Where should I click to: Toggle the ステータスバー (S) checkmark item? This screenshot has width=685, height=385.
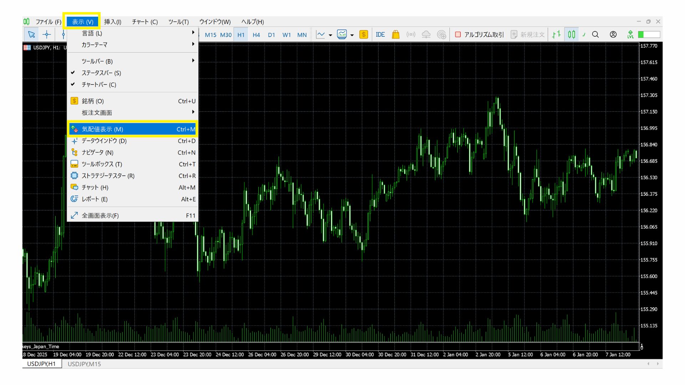click(x=101, y=73)
